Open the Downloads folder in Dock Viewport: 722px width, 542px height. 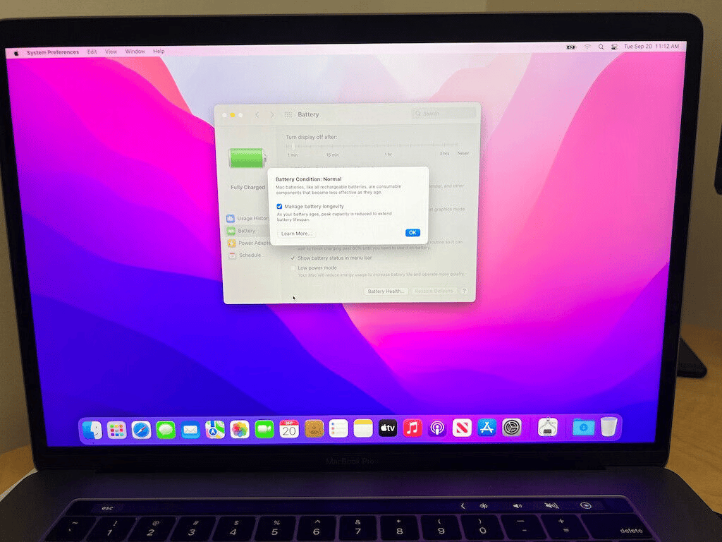(x=583, y=427)
